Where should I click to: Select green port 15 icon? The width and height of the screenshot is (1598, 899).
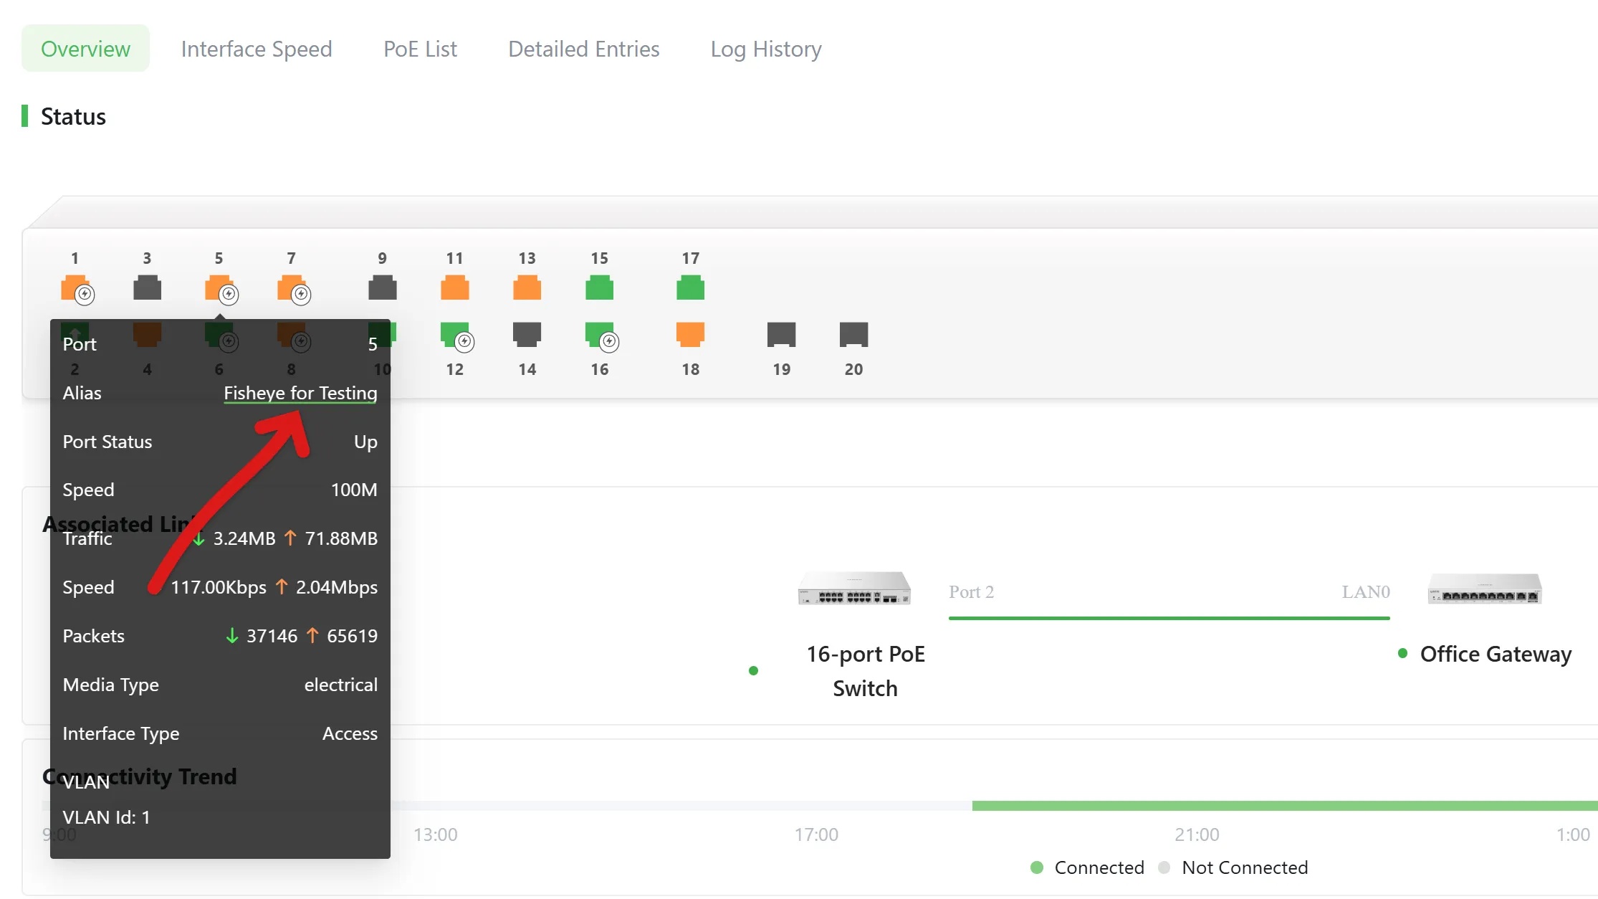(599, 287)
